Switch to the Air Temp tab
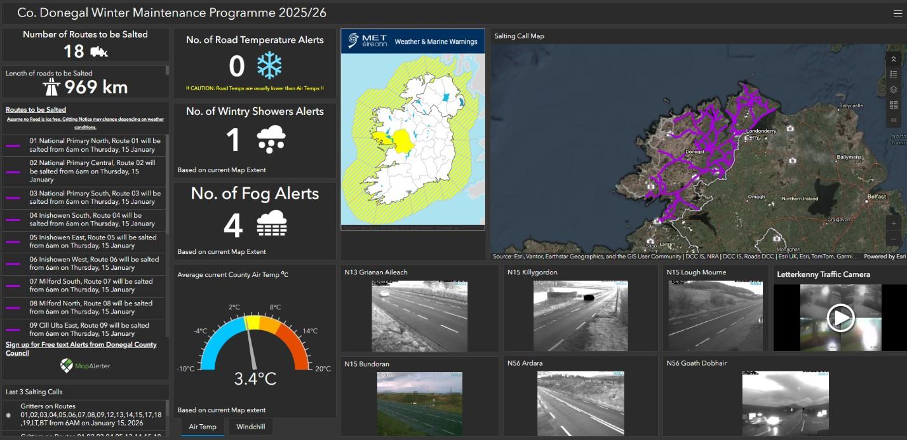 click(x=203, y=427)
